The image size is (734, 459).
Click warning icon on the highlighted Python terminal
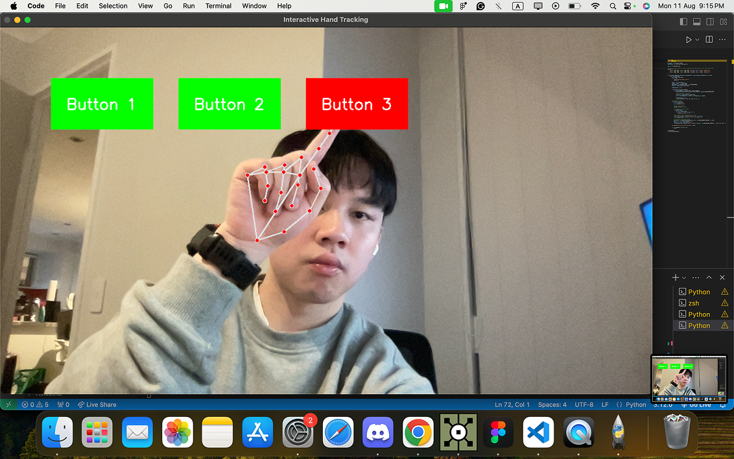(x=725, y=325)
